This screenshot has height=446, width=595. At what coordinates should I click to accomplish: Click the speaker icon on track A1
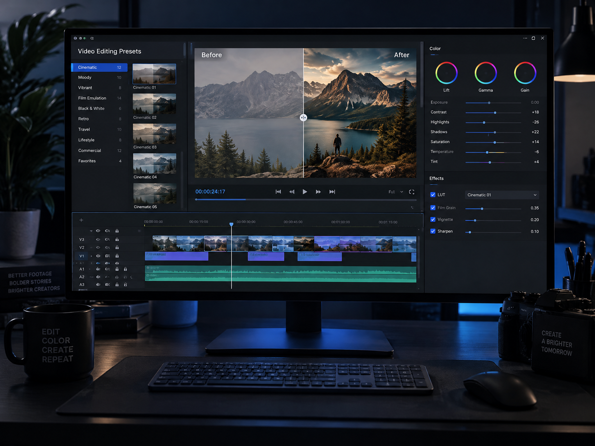point(98,269)
